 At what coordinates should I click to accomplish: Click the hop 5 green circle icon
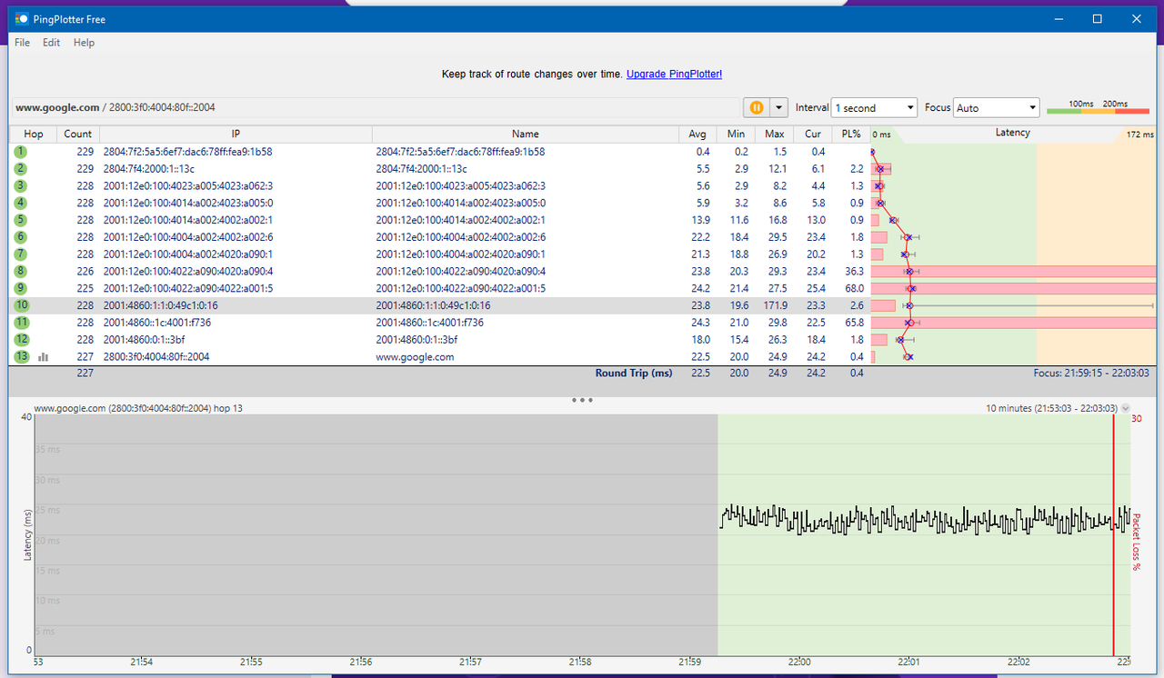click(20, 220)
